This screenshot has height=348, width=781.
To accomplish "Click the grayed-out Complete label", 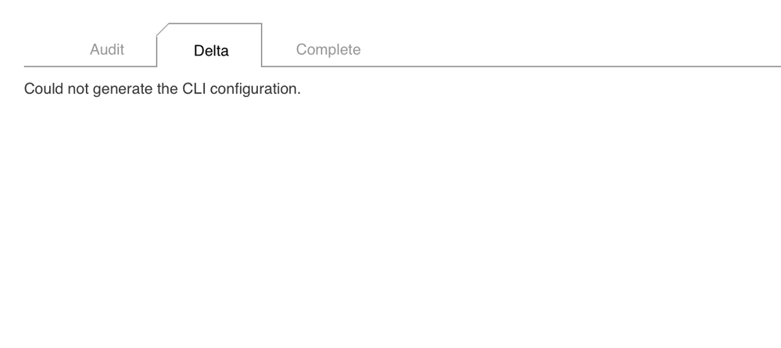I will (328, 50).
